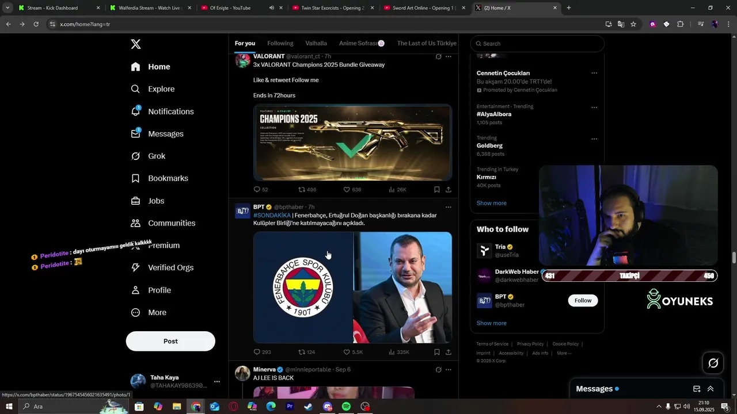Click the #SONDAKİKA hashtag link

[272, 216]
